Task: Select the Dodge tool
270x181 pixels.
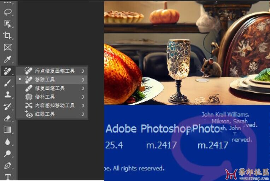Action: click(x=7, y=153)
